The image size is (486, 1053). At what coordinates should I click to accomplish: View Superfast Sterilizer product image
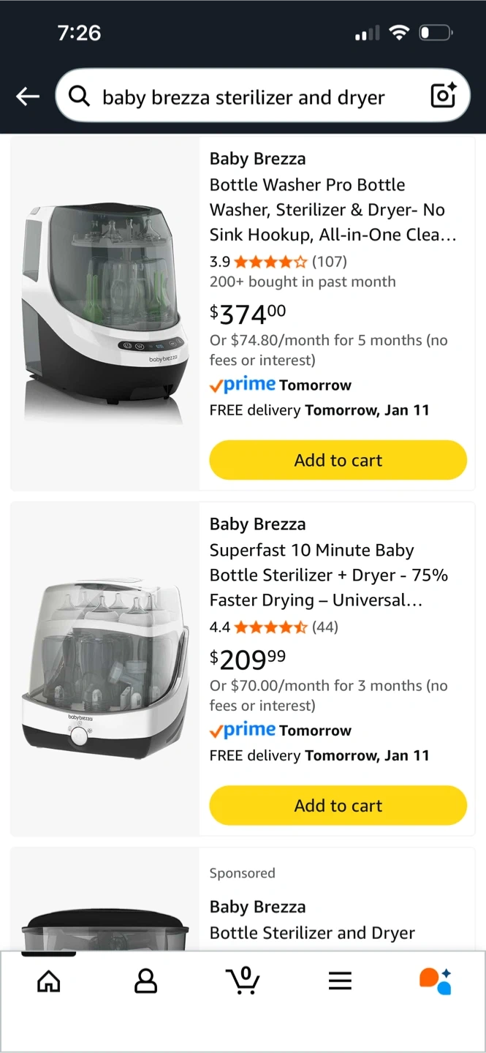(x=105, y=669)
